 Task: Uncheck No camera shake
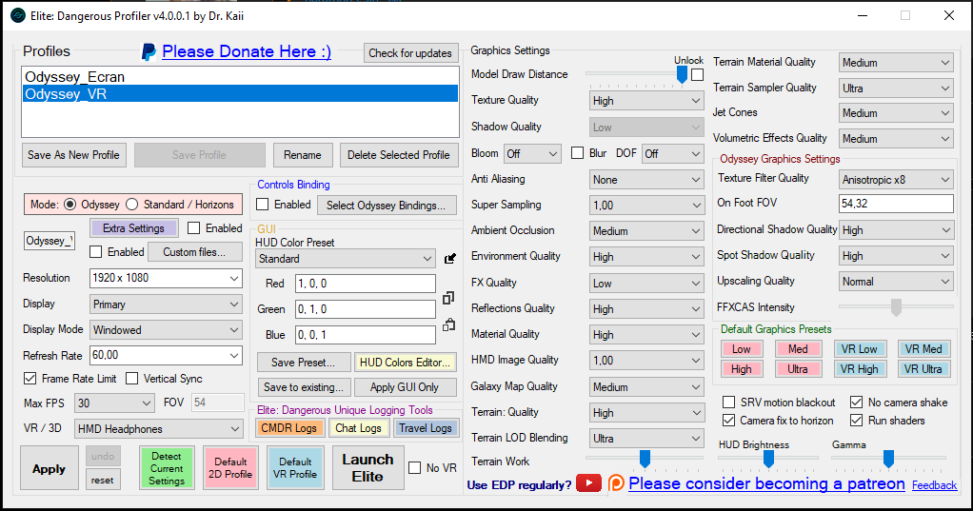(x=856, y=402)
